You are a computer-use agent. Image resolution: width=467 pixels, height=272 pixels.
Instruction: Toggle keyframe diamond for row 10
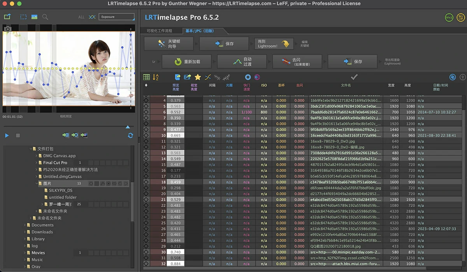pyautogui.click(x=146, y=135)
